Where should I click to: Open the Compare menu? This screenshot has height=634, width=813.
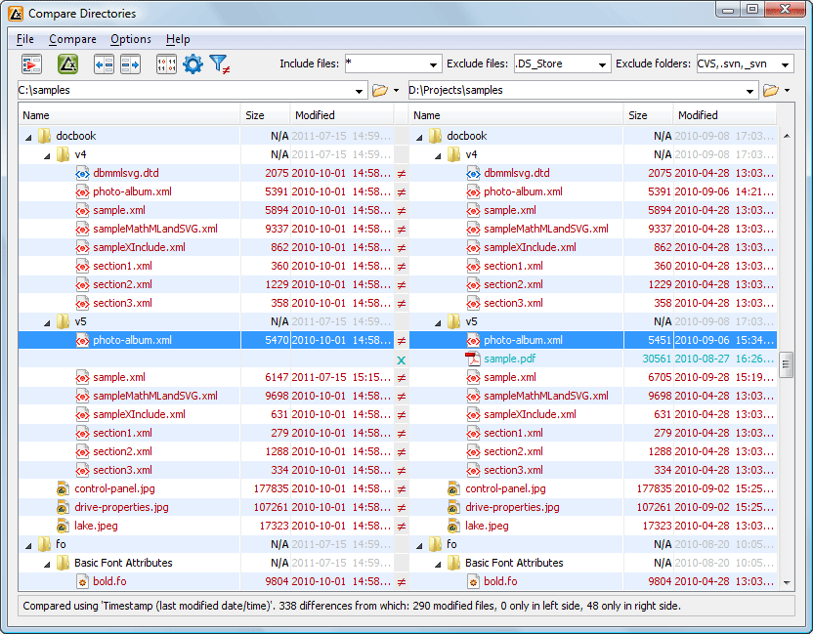click(73, 39)
